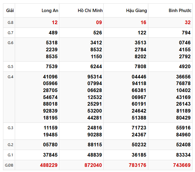
Task: Click G.6 number 2239
Action: pyautogui.click(x=52, y=50)
